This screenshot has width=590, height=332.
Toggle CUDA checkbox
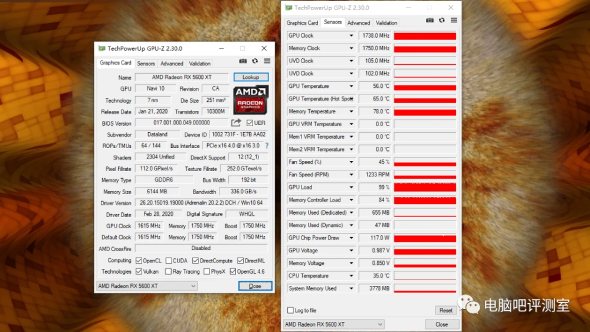[x=169, y=261]
